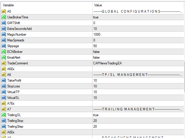This screenshot has width=185, height=138.
Task: Click the UseBrokerTime boolean icon
Action: [x=4, y=17]
